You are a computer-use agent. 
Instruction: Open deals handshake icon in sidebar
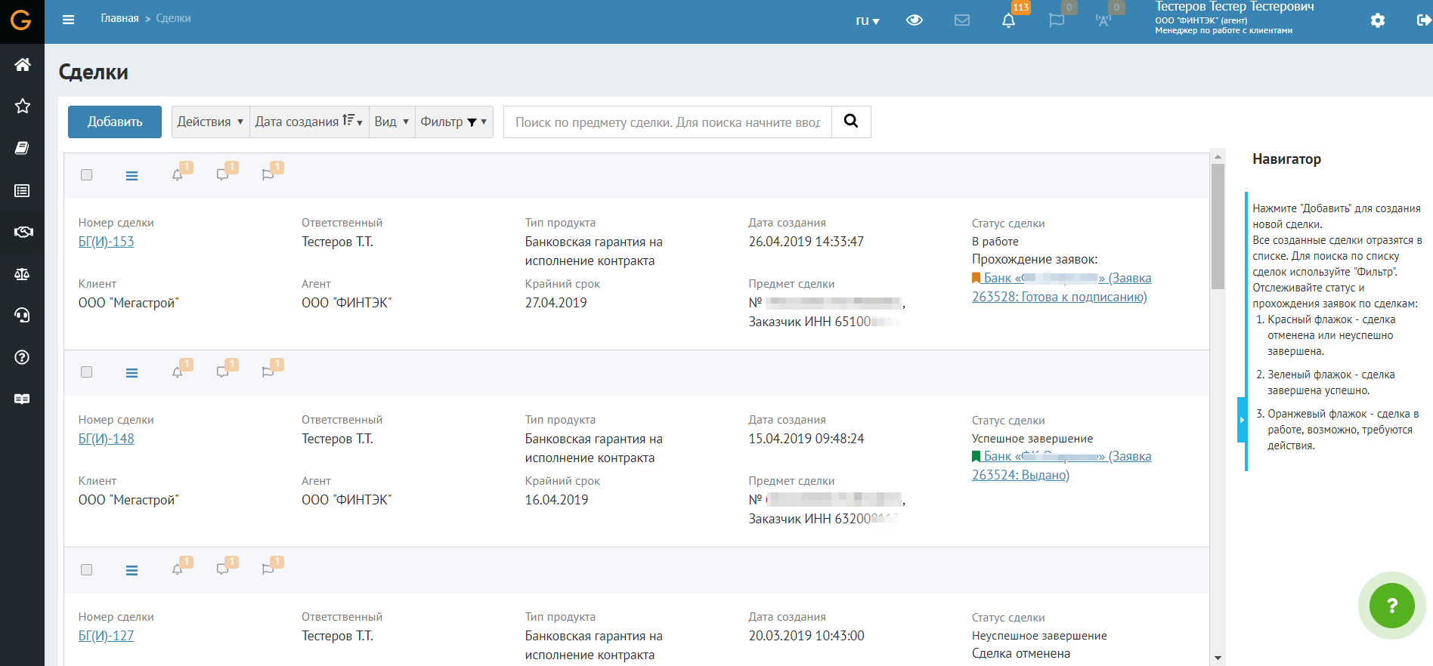(23, 232)
